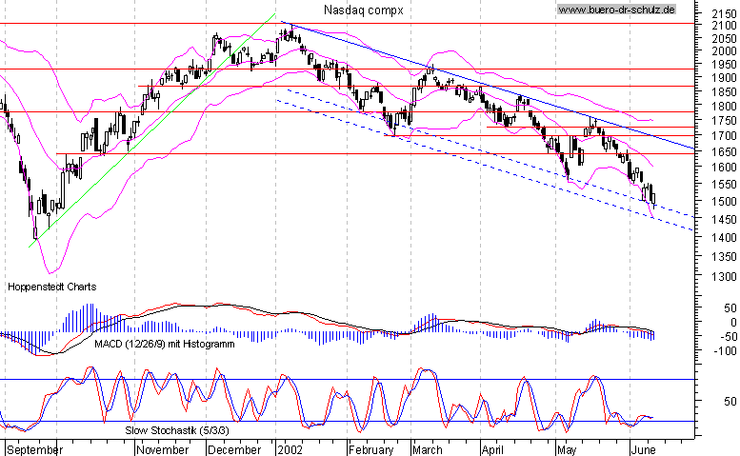
Task: Click the -50 MACD axis value
Action: [729, 337]
